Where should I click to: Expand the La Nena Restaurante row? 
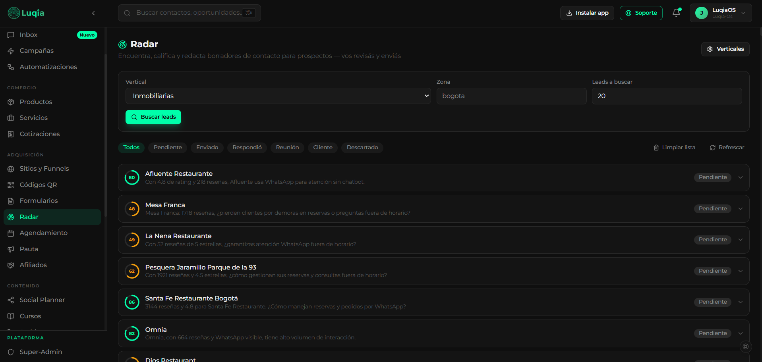(741, 240)
